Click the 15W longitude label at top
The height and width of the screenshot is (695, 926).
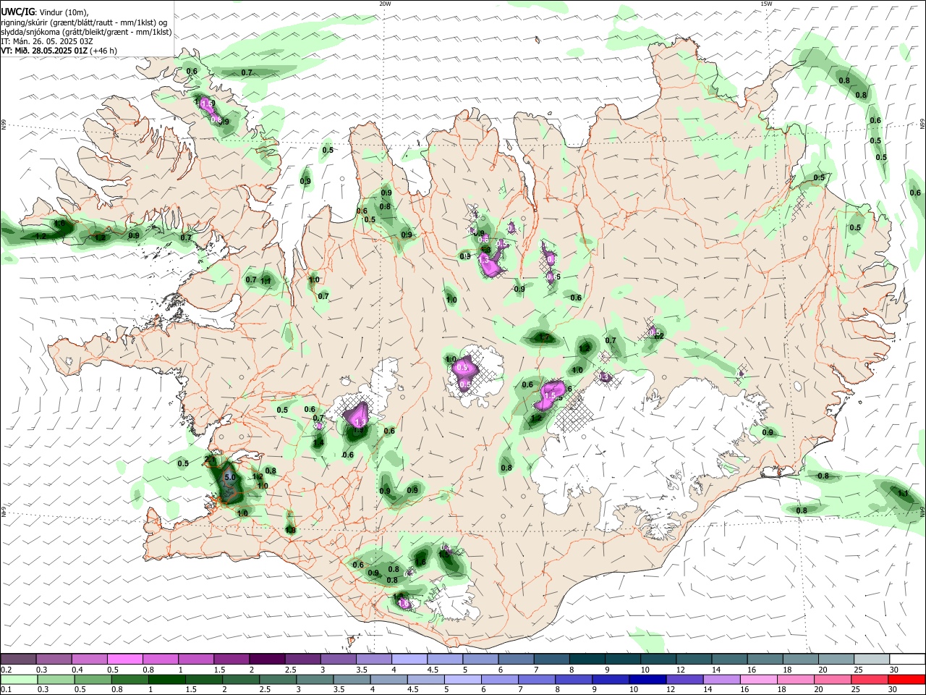click(766, 4)
